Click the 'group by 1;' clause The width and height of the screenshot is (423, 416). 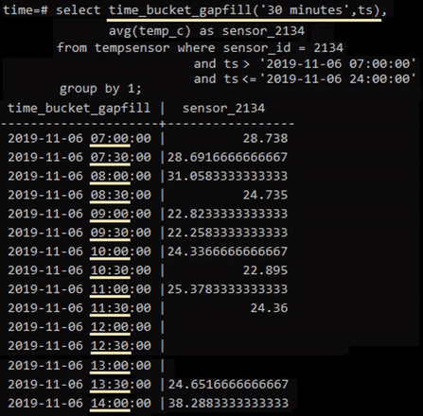[100, 89]
